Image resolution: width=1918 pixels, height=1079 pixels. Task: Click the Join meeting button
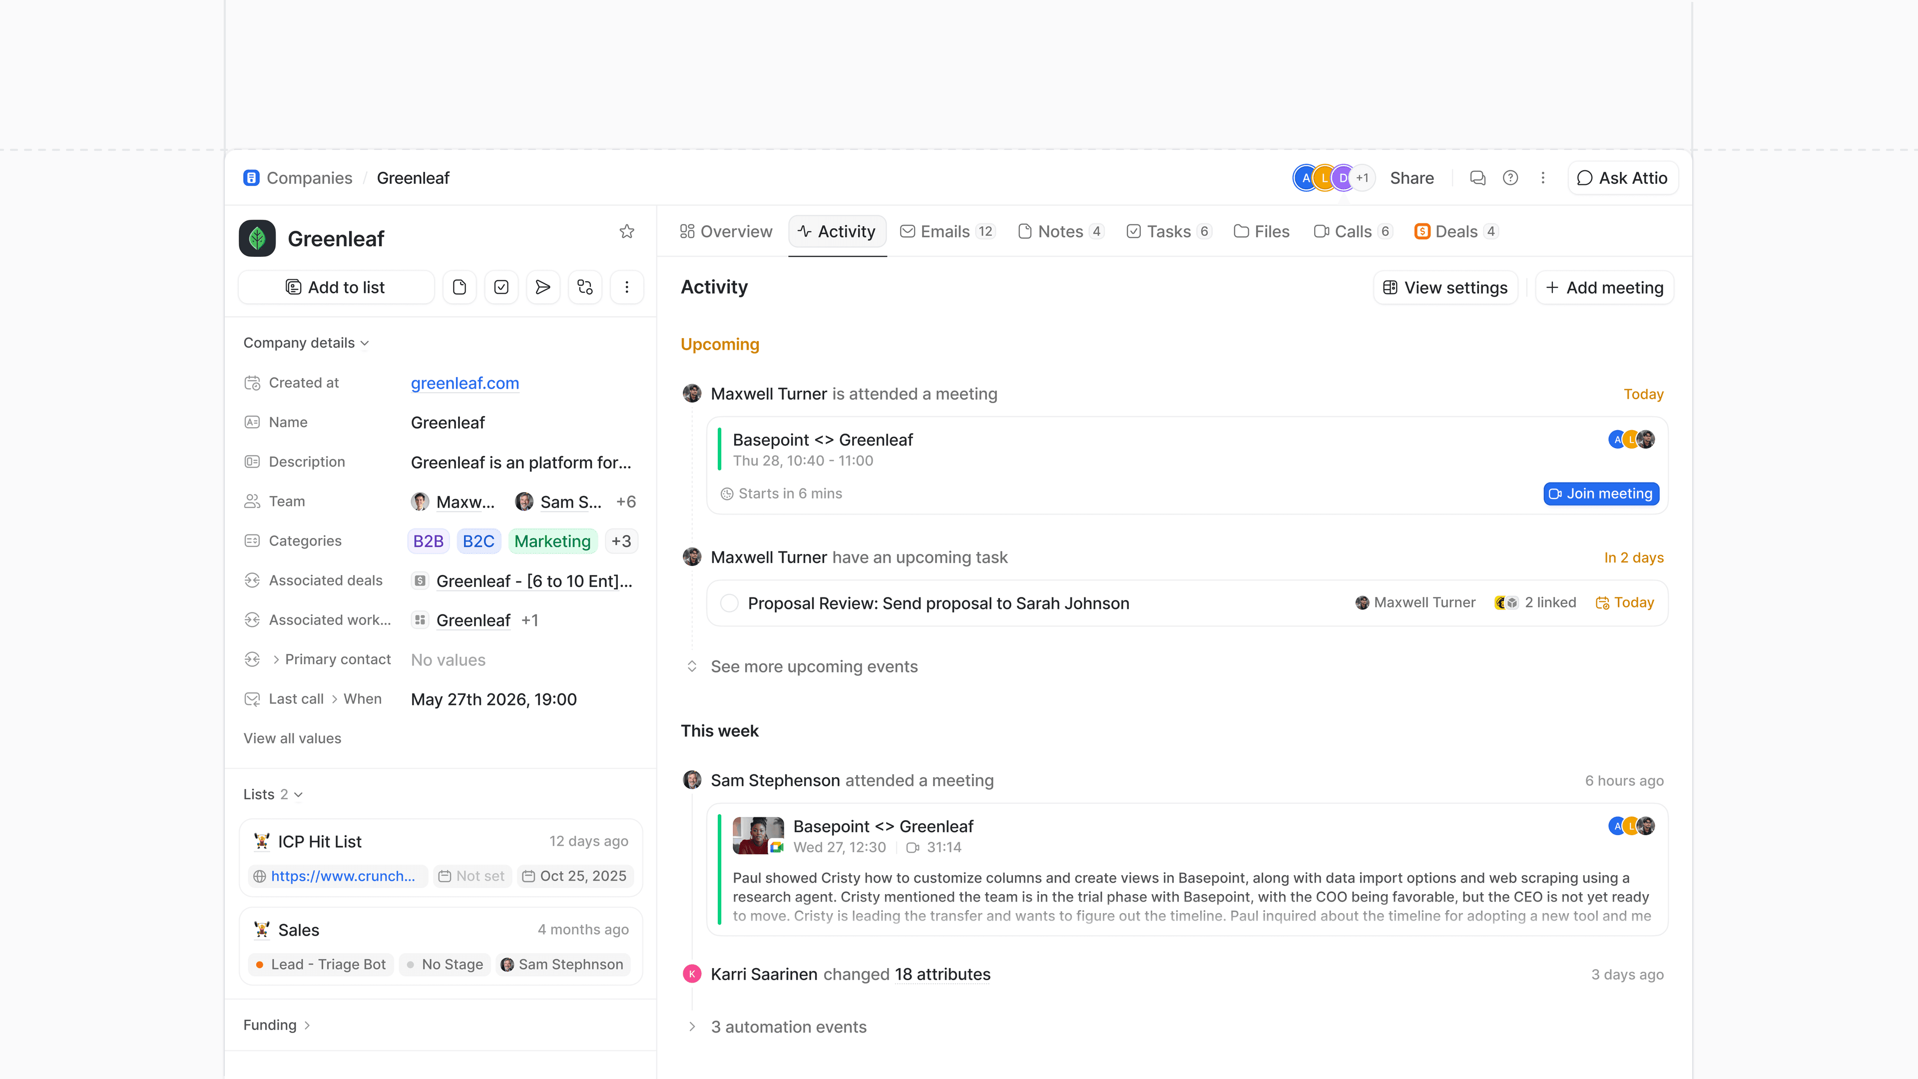click(x=1601, y=494)
